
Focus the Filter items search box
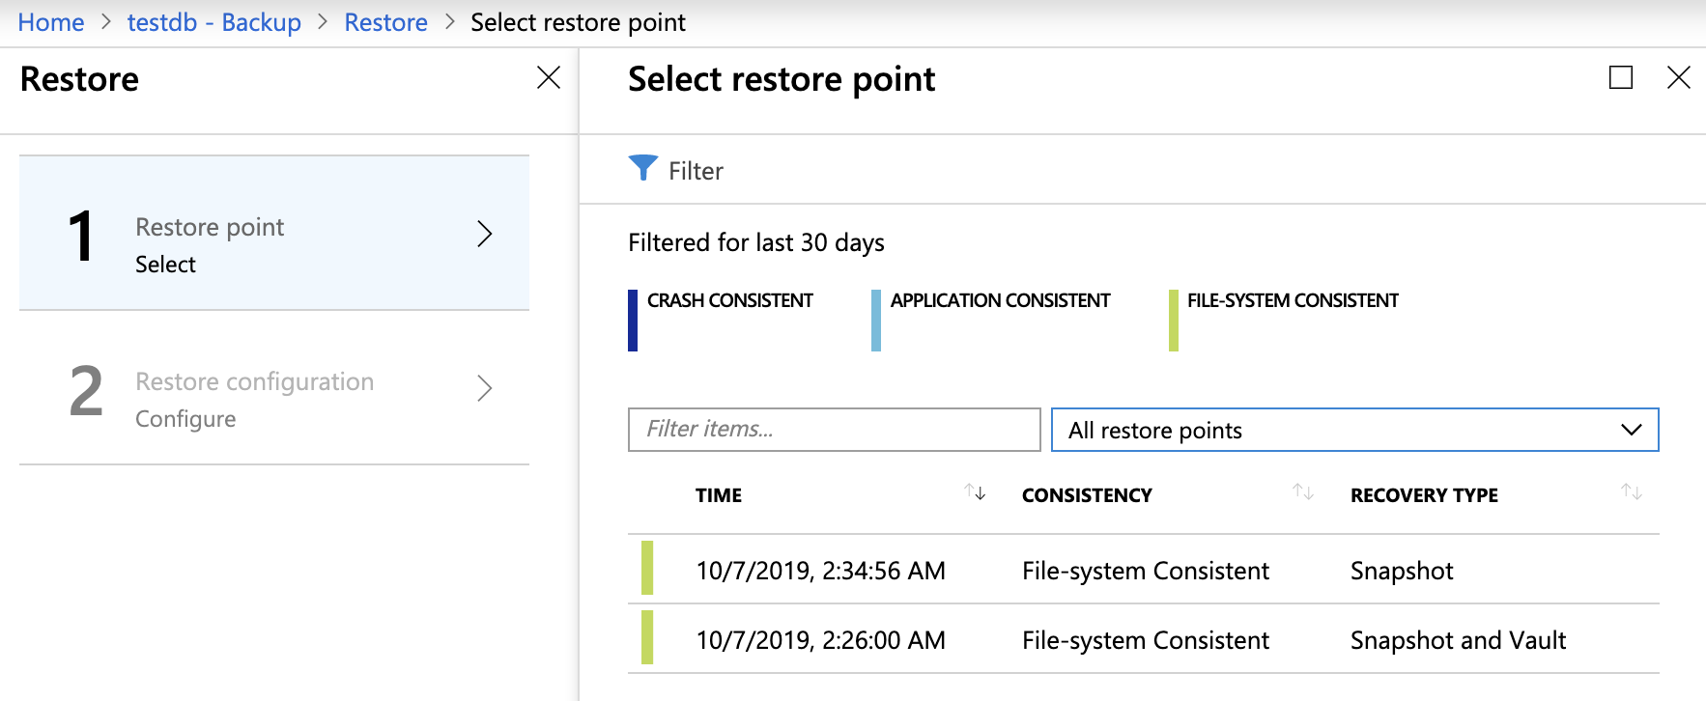click(835, 430)
